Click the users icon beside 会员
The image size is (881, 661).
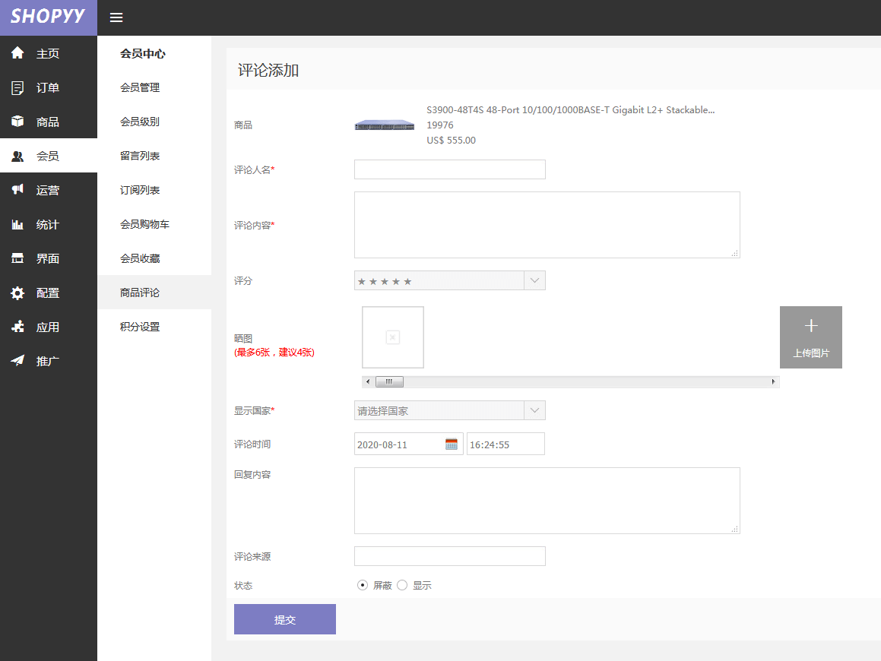17,156
